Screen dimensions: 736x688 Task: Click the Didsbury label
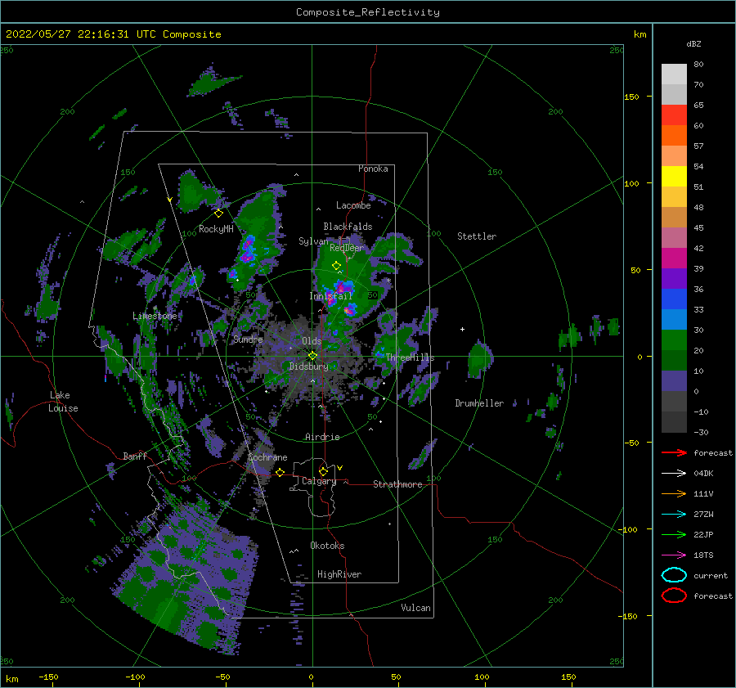click(x=309, y=366)
